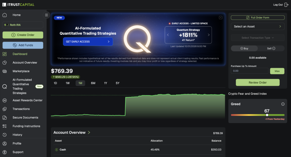This screenshot has height=157, width=291.
Task: Open Transactions from sidebar
Action: 21,109
